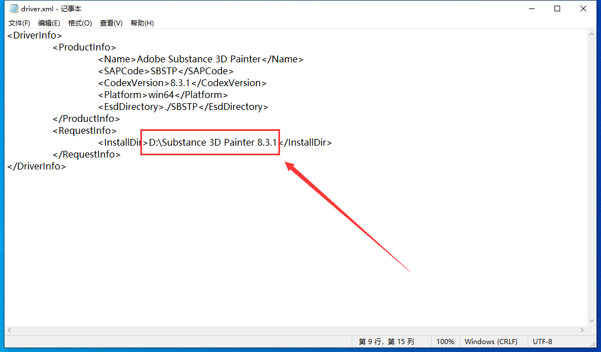Click the vertical scrollbar up arrow

[x=591, y=34]
